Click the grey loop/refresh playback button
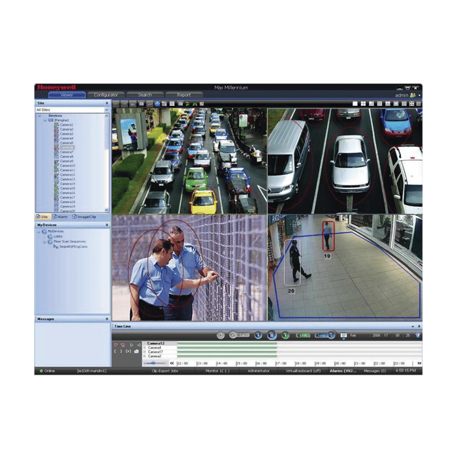The height and width of the screenshot is (457, 457). [221, 336]
